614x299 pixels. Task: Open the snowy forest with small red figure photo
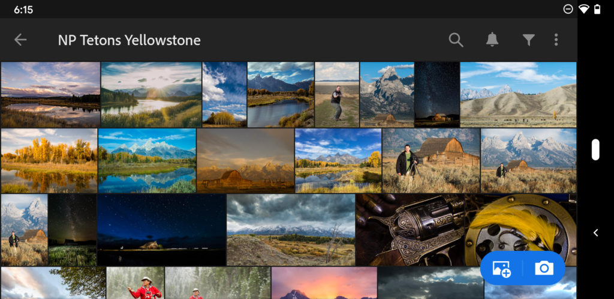218,283
